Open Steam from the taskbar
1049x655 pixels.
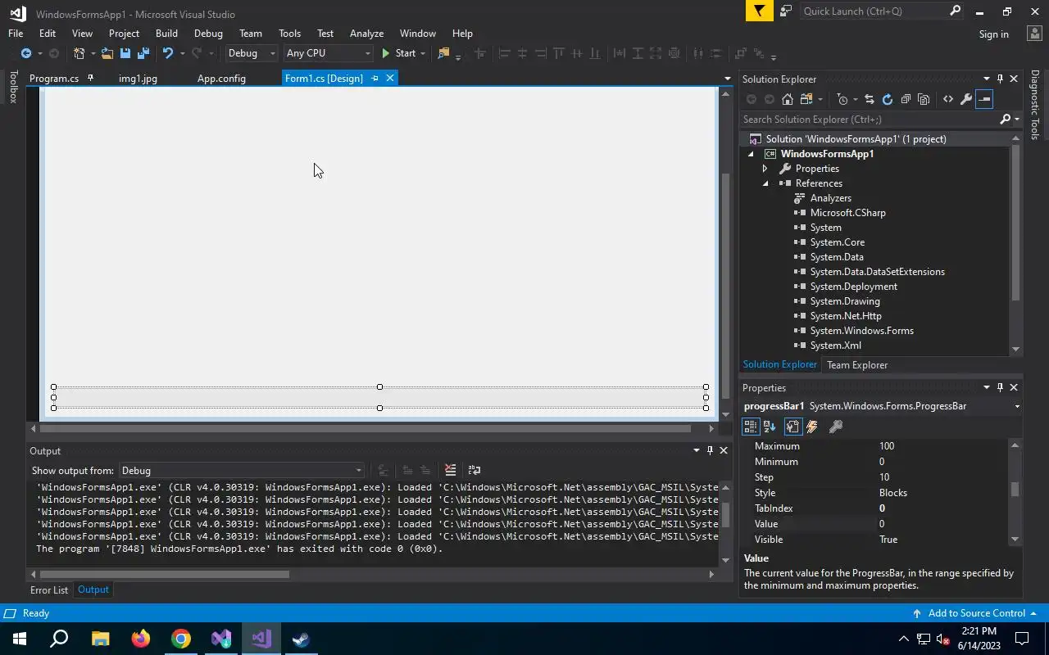pos(302,639)
